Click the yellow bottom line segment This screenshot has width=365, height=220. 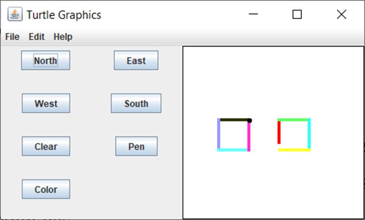pyautogui.click(x=294, y=150)
